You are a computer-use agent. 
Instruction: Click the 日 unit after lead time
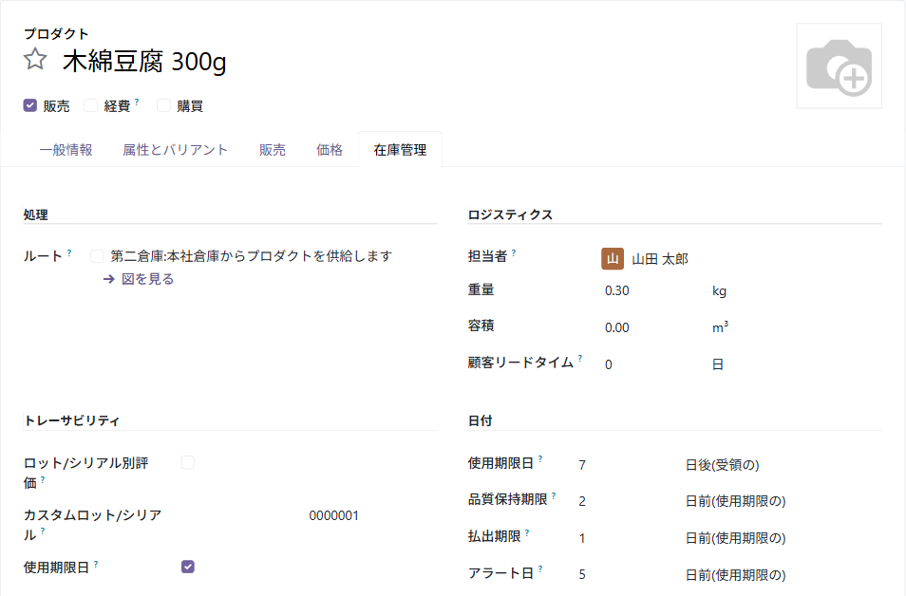coord(718,364)
